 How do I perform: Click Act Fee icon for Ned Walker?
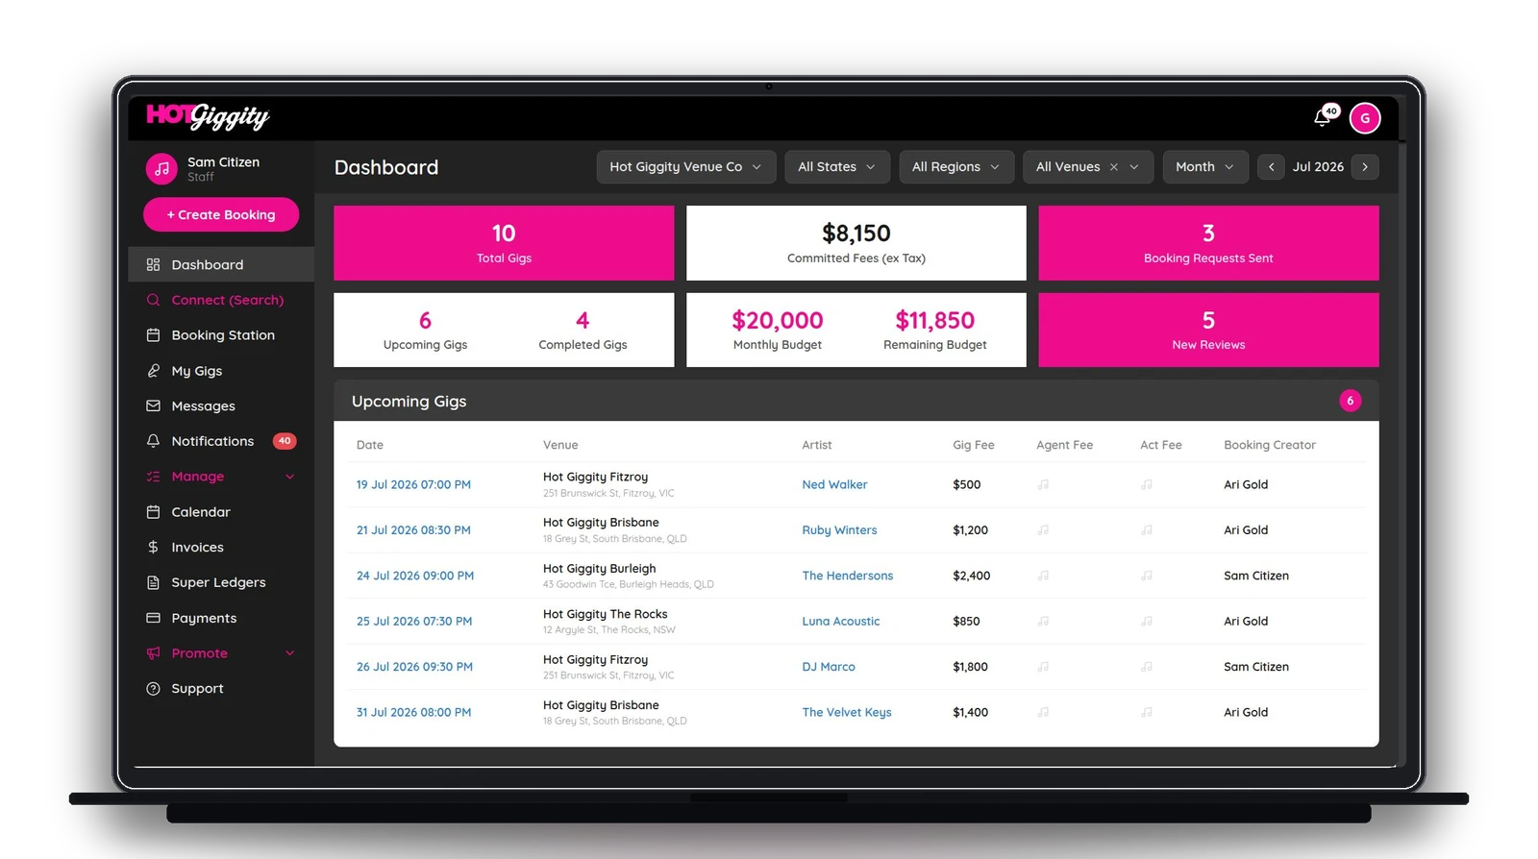coord(1146,485)
